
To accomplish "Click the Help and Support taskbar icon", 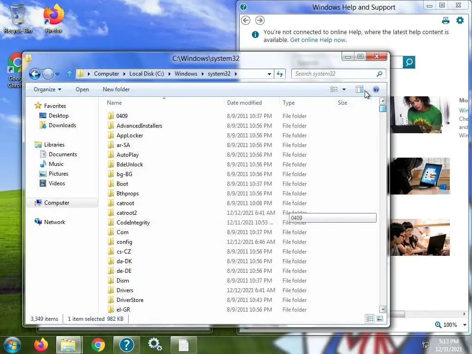I will (x=126, y=345).
